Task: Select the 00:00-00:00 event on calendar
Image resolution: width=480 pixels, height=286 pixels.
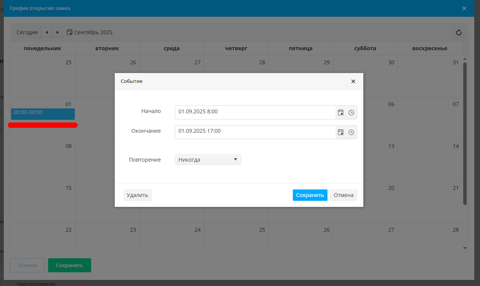Action: [43, 114]
